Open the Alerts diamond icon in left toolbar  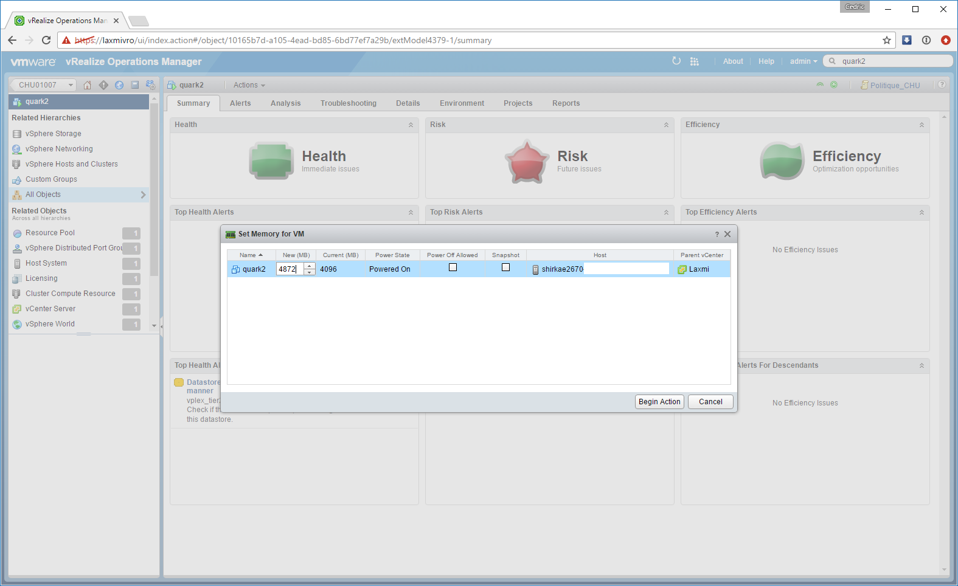[x=103, y=85]
